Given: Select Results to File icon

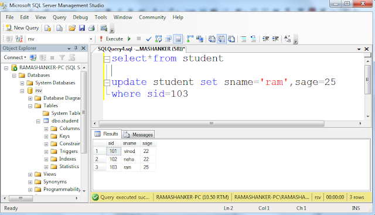Looking at the screenshot, I should click(x=231, y=39).
